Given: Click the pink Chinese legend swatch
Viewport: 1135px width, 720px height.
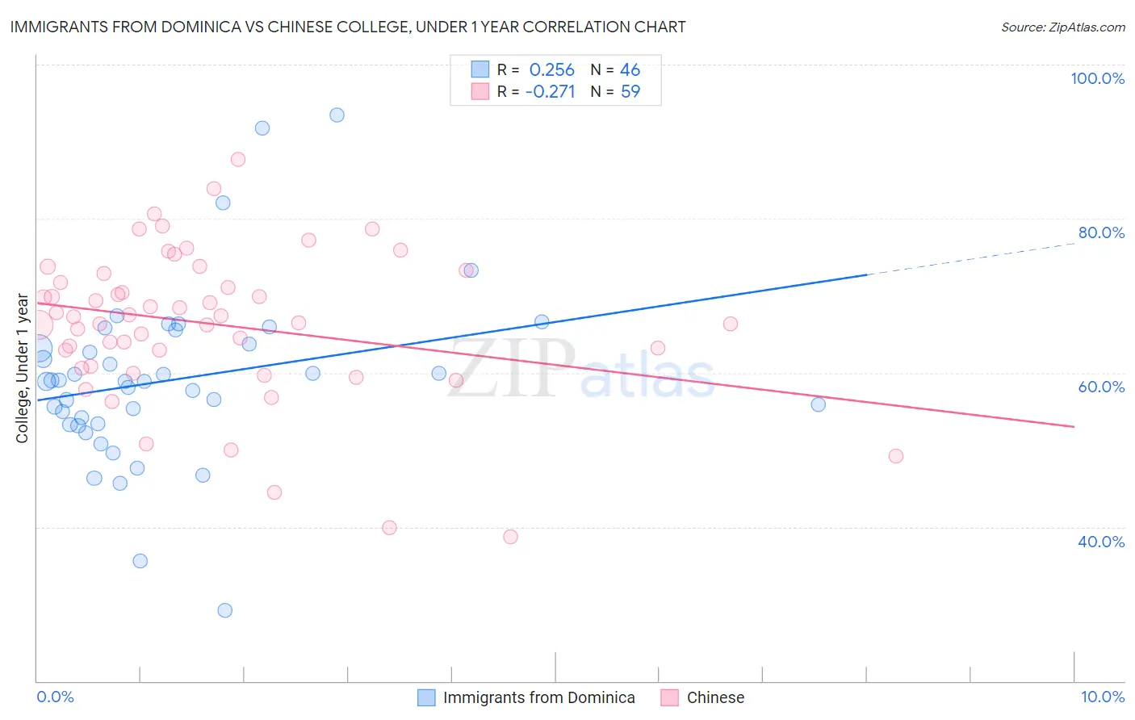Looking at the screenshot, I should tap(669, 697).
